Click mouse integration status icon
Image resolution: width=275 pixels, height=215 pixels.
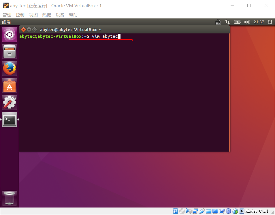click(235, 211)
